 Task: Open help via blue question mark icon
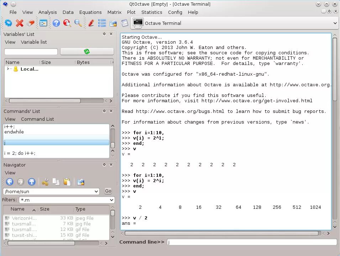[56, 23]
